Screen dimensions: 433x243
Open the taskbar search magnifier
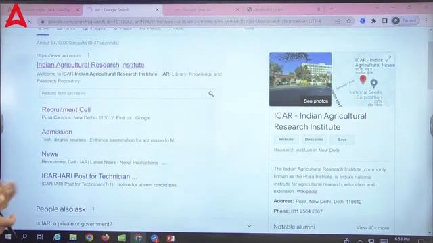(x=24, y=237)
